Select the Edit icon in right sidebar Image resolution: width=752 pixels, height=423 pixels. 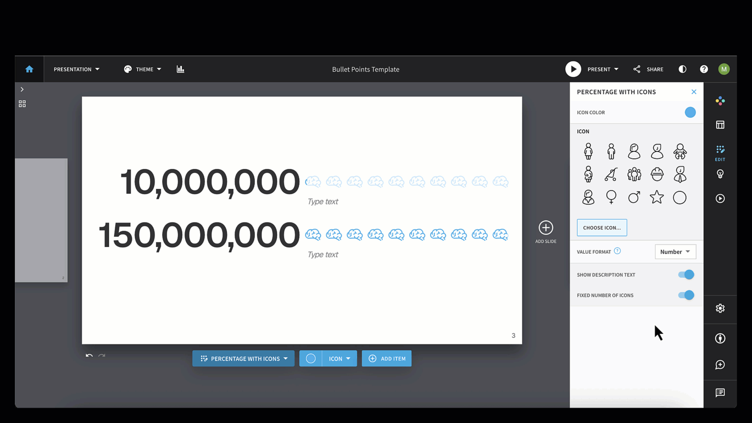click(x=720, y=153)
